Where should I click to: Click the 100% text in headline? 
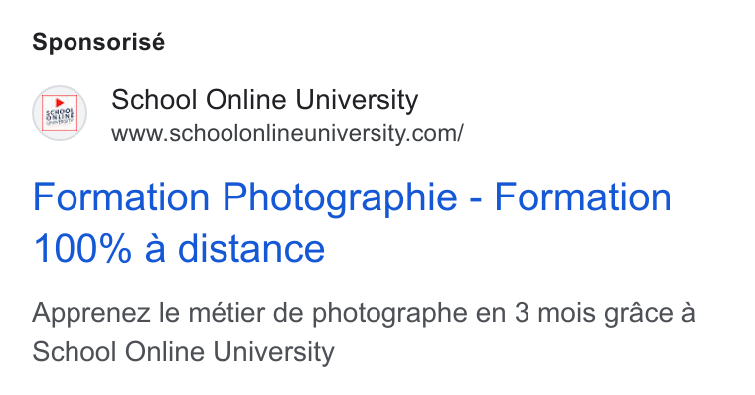click(x=82, y=248)
